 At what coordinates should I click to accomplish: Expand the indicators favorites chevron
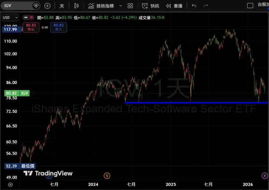click(121, 6)
